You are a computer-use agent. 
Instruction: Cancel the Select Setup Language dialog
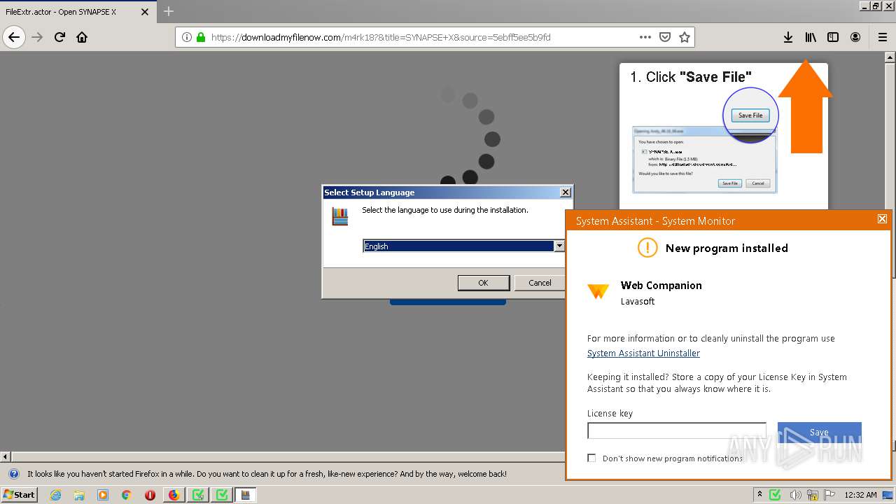point(540,283)
